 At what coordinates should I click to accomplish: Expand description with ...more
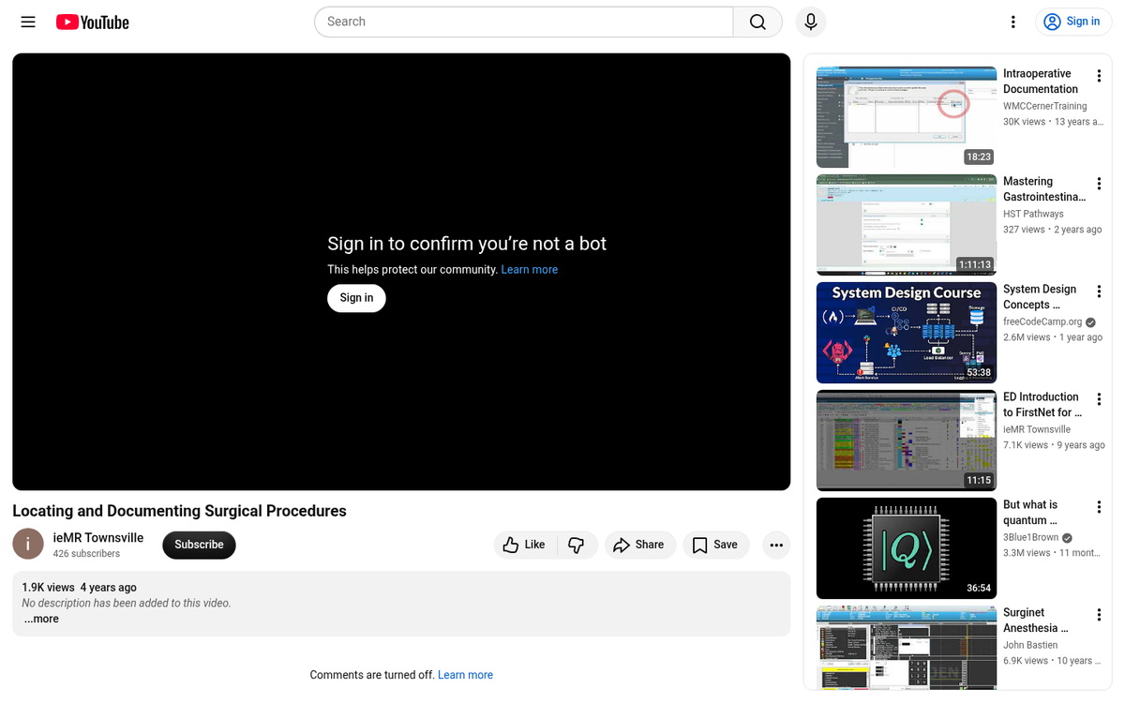click(x=41, y=619)
